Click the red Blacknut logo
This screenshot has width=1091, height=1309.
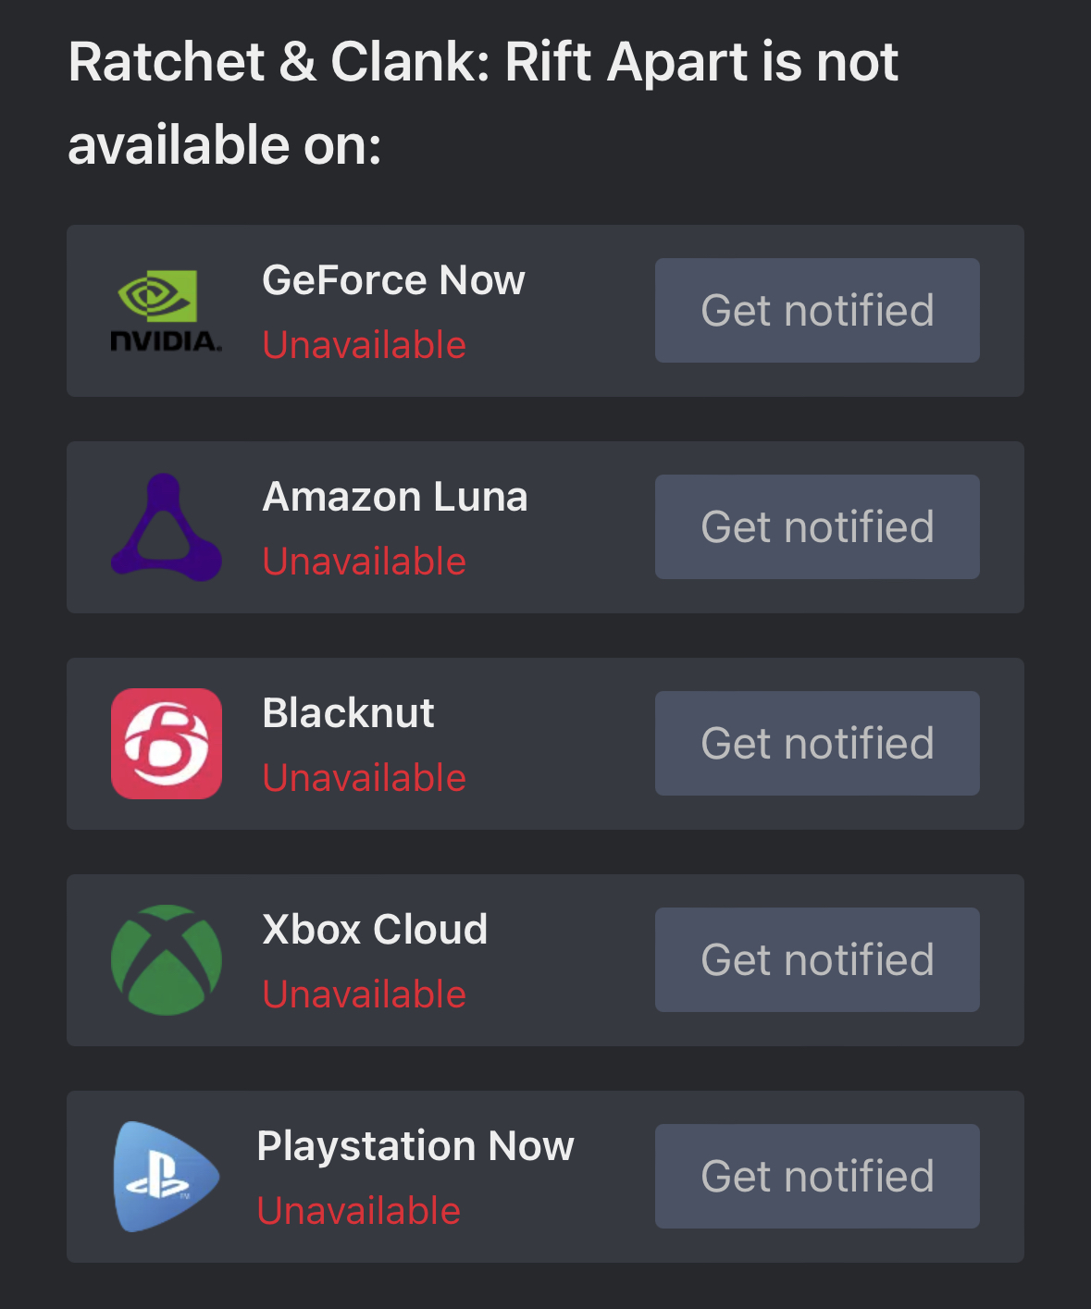click(167, 744)
